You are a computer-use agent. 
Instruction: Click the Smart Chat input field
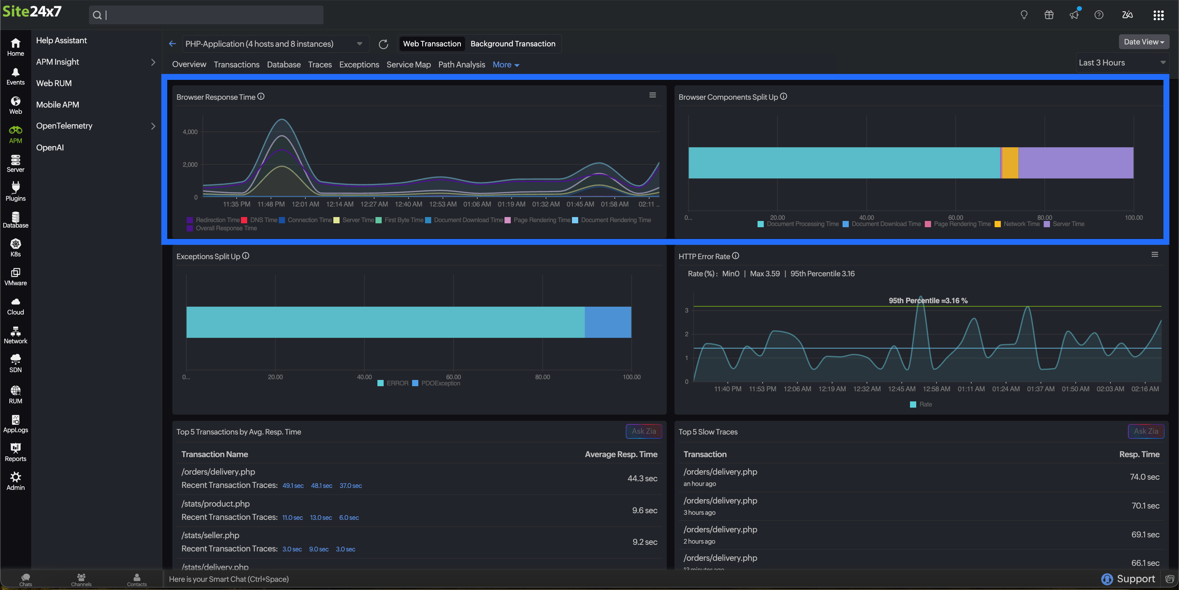click(x=366, y=579)
